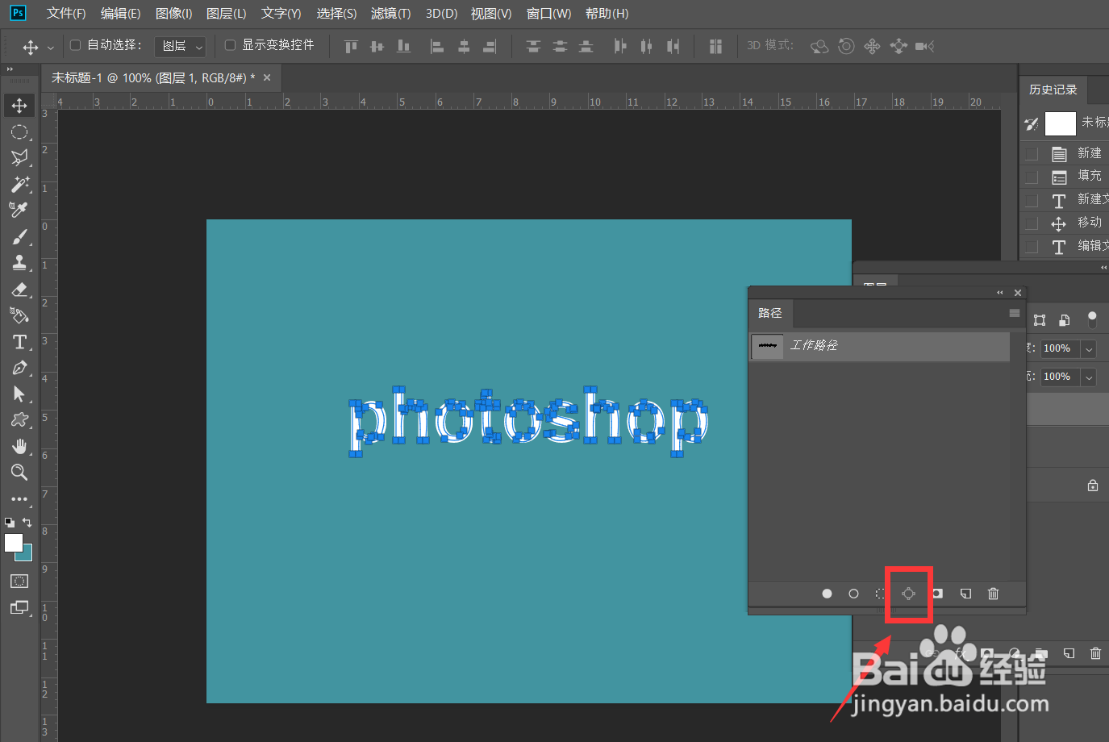
Task: Add mask in Paths panel
Action: [x=937, y=594]
